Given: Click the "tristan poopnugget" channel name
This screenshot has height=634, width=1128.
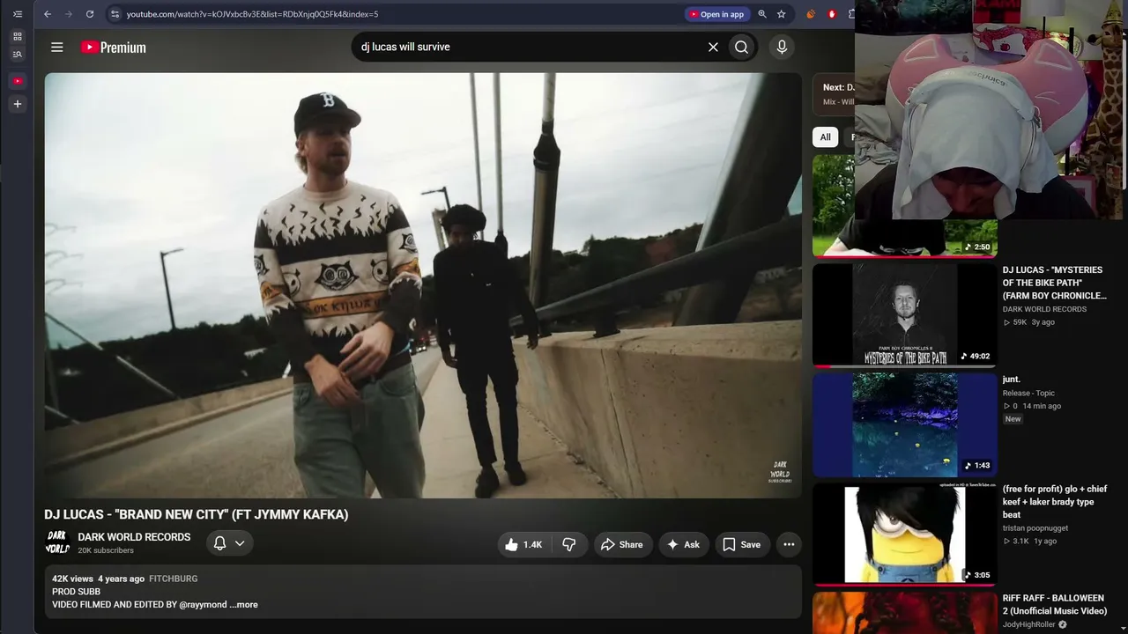Looking at the screenshot, I should 1035,528.
